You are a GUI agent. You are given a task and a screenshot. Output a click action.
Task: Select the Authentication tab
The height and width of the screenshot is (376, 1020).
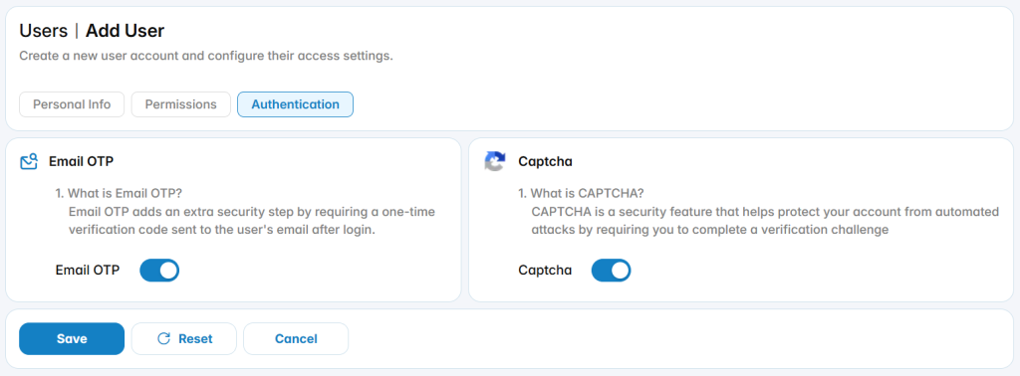pyautogui.click(x=295, y=104)
